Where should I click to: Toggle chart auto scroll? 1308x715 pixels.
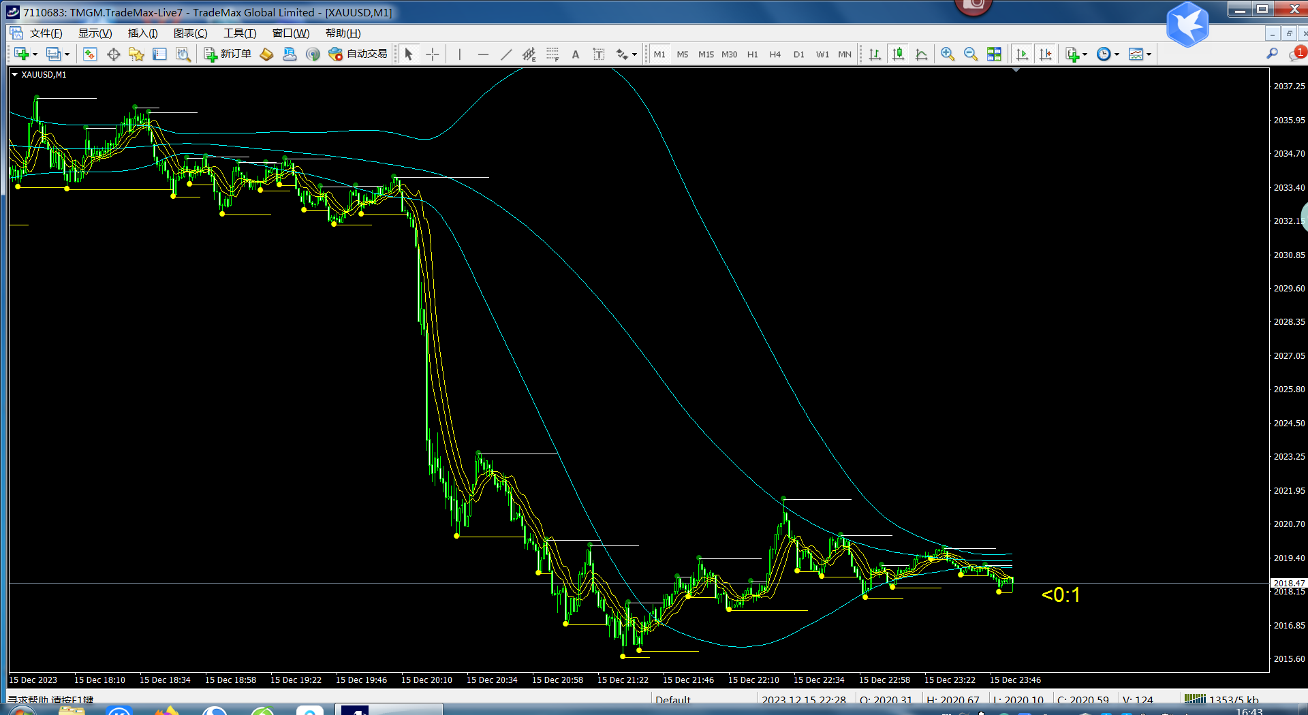tap(1022, 54)
